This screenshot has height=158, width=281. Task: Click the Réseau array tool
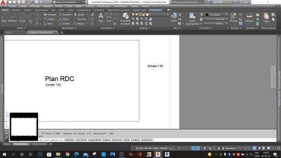click(x=79, y=23)
